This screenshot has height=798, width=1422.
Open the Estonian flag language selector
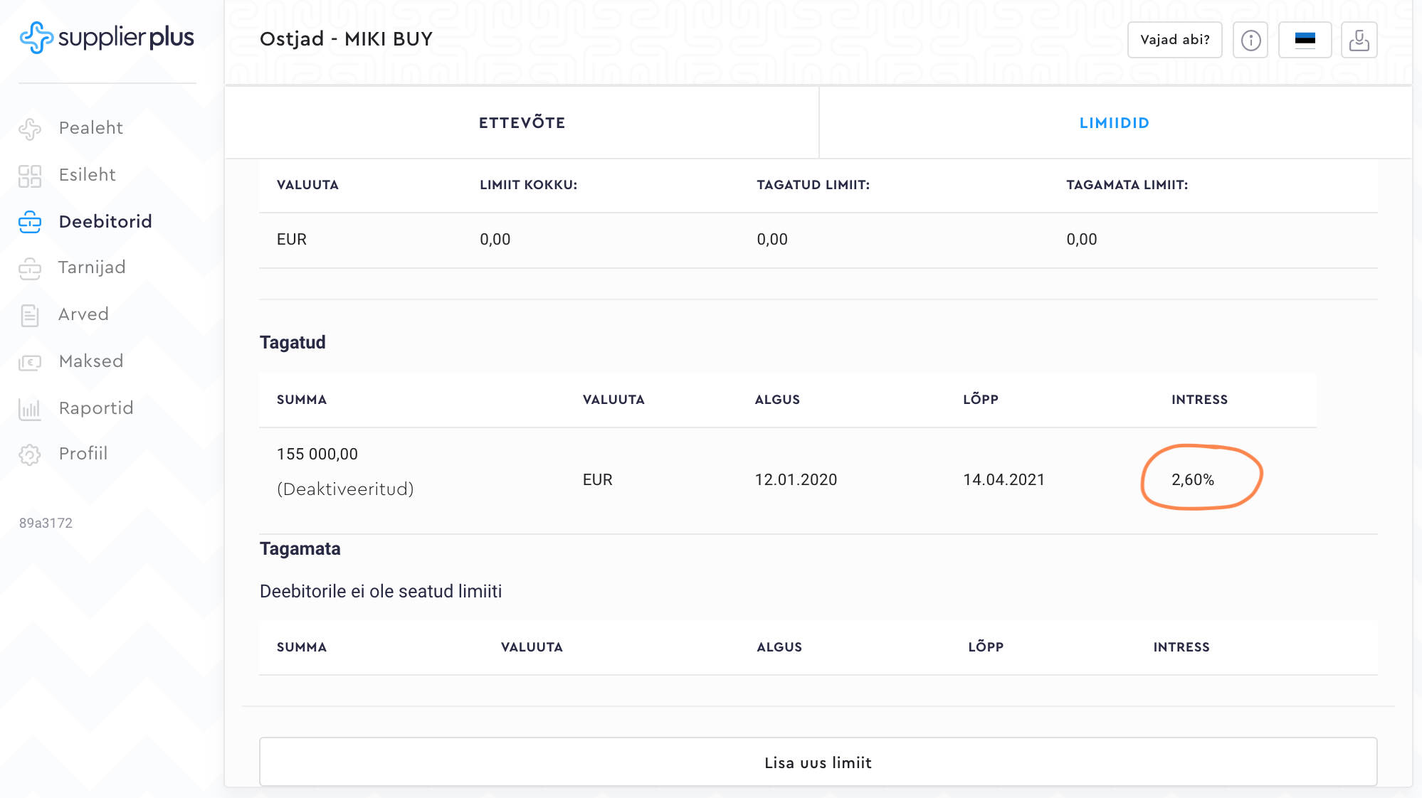tap(1305, 40)
